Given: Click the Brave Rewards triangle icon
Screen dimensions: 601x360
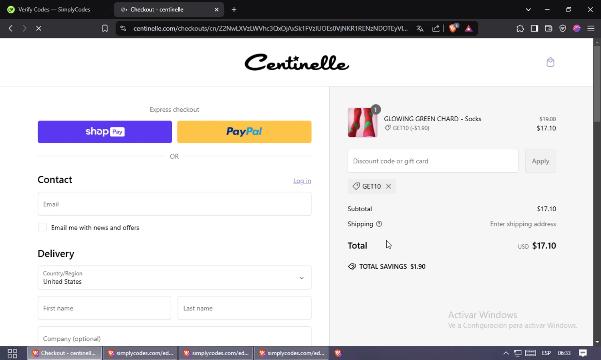Looking at the screenshot, I should pyautogui.click(x=468, y=28).
